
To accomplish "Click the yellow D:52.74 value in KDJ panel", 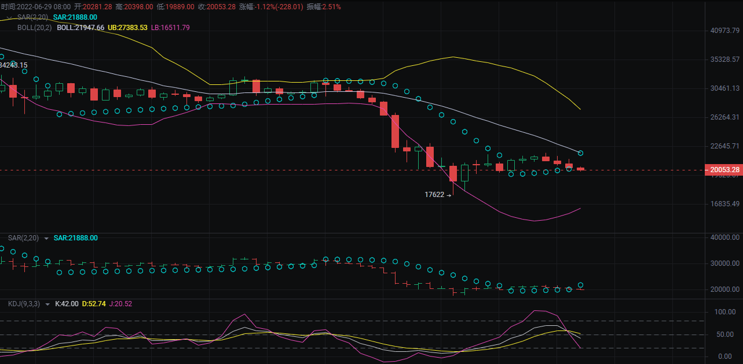I will click(93, 304).
